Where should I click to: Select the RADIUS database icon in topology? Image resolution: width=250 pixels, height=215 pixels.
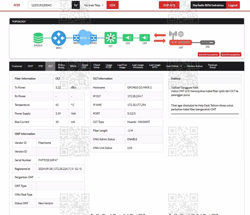38,38
